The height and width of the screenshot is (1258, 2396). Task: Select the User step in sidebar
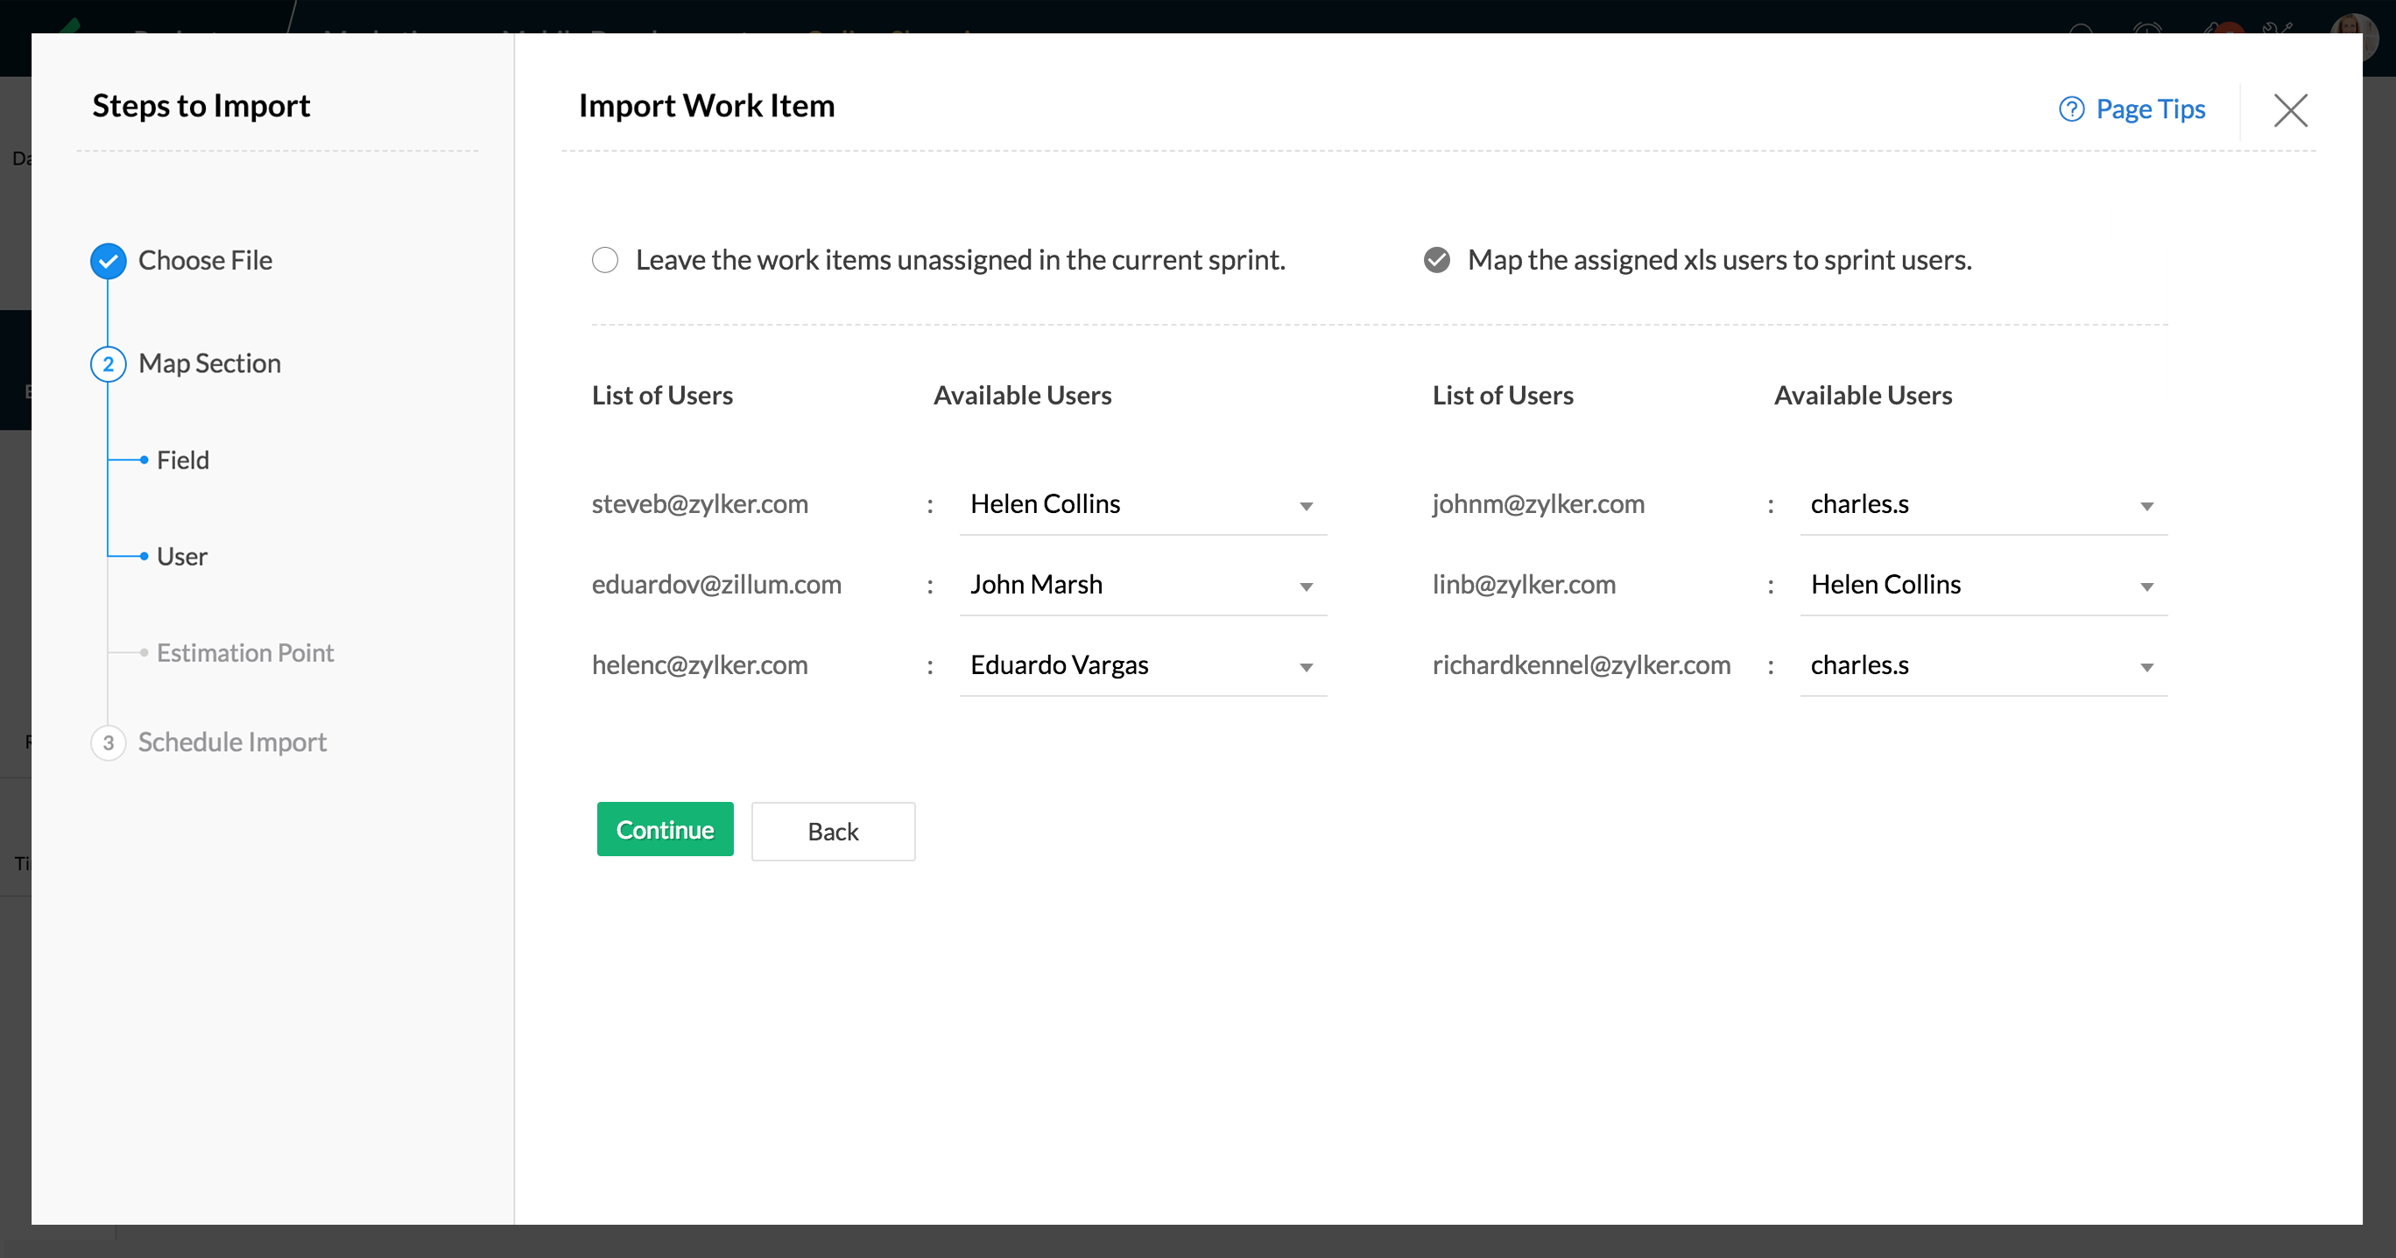click(x=181, y=557)
